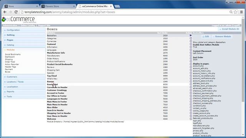The image size is (246, 138).
Task: Expand the Setting sidebar section
Action: tap(24, 35)
